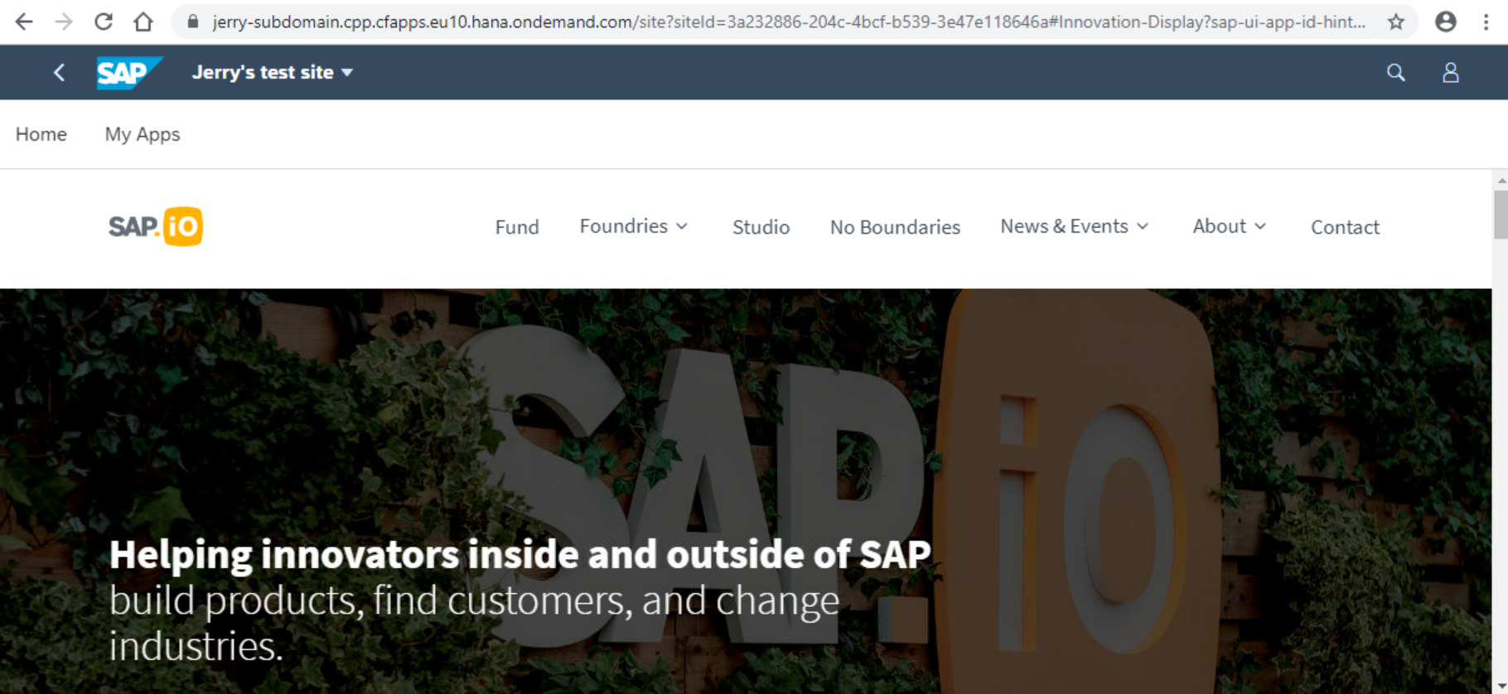Click the SAP shell back chevron
Viewport: 1508px width, 694px height.
[x=59, y=72]
